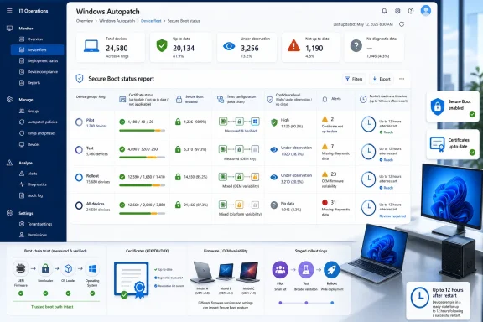Image resolution: width=483 pixels, height=322 pixels.
Task: Click the flask Test ring icon
Action: 306,270
